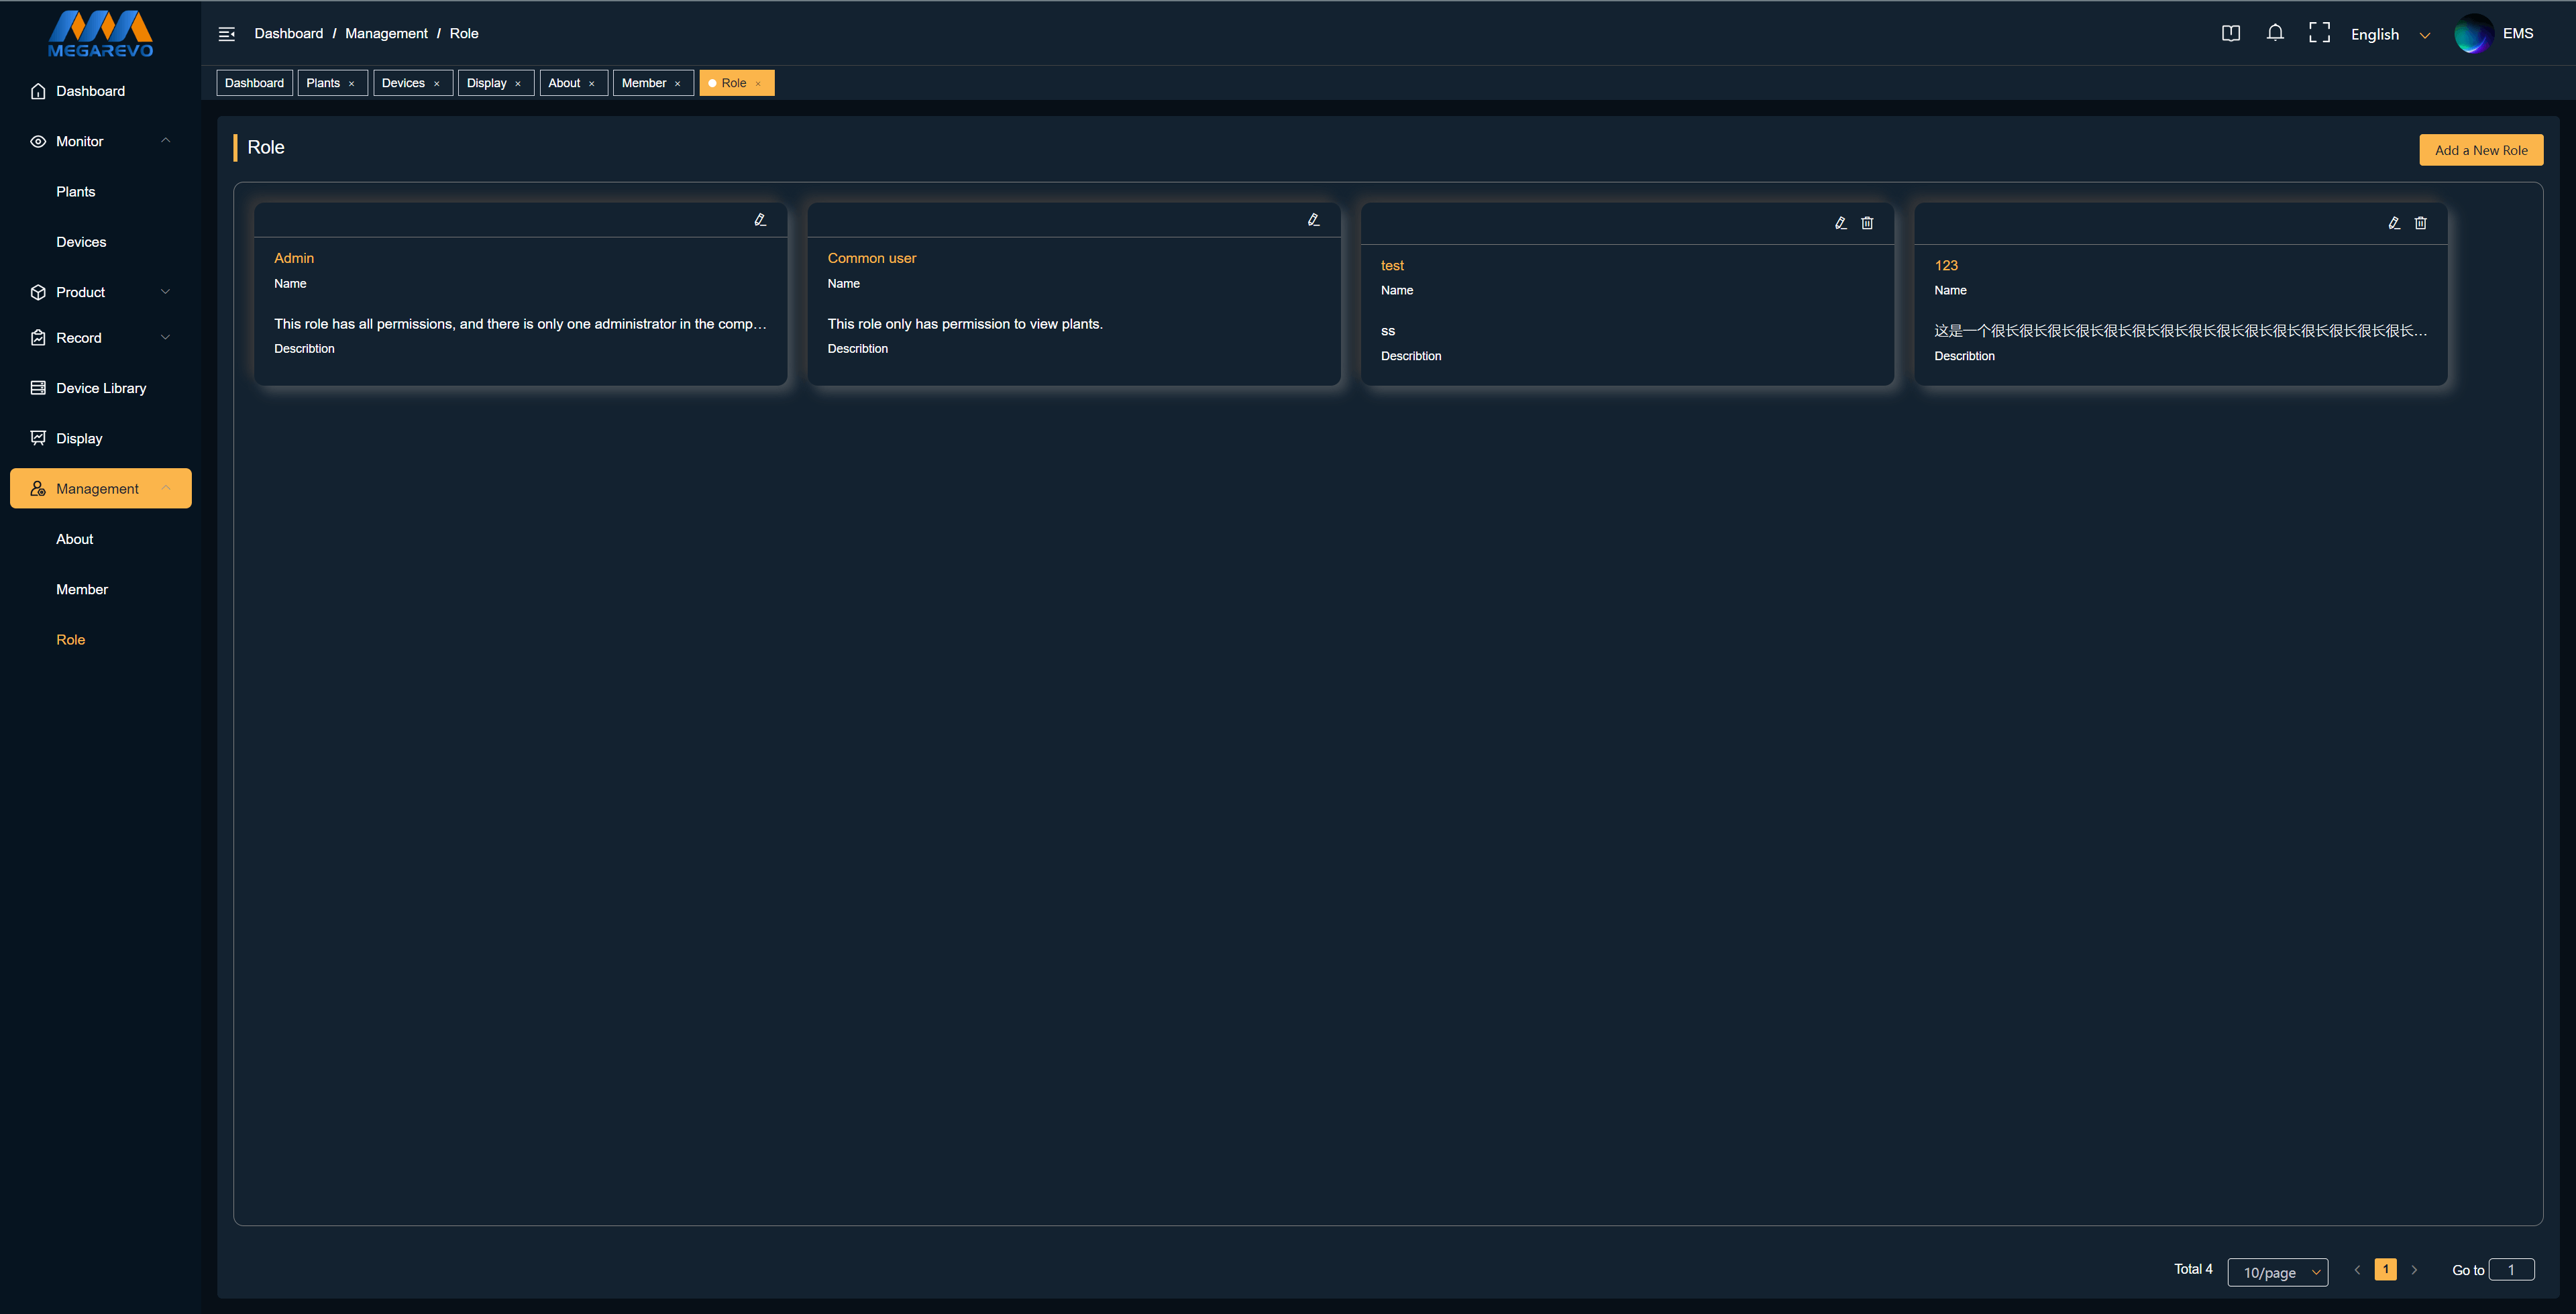
Task: Click the MEGAREVO logo
Action: pyautogui.click(x=101, y=34)
